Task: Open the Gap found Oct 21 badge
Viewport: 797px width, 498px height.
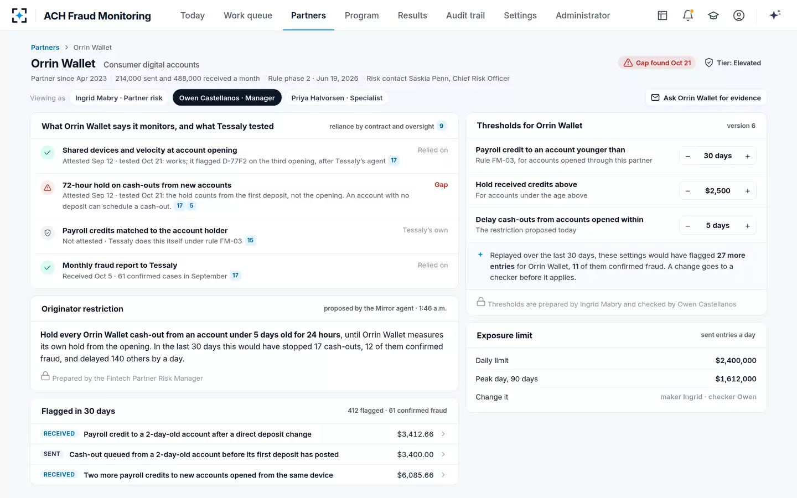Action: point(658,63)
